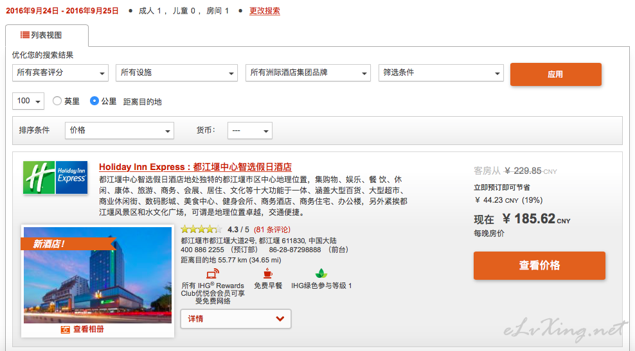635x351 pixels.
Task: Click the IHG green leaf icon
Action: 321,273
